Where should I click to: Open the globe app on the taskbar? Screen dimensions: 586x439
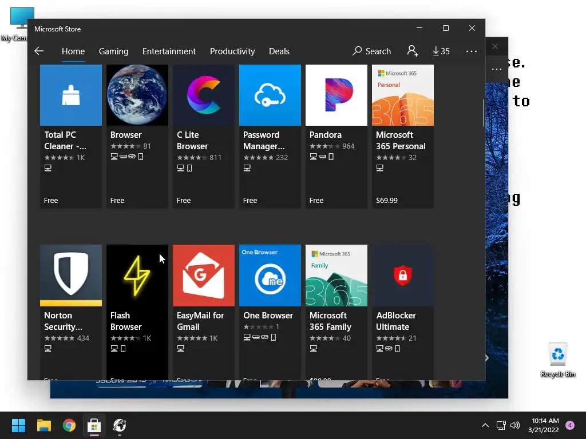120,425
